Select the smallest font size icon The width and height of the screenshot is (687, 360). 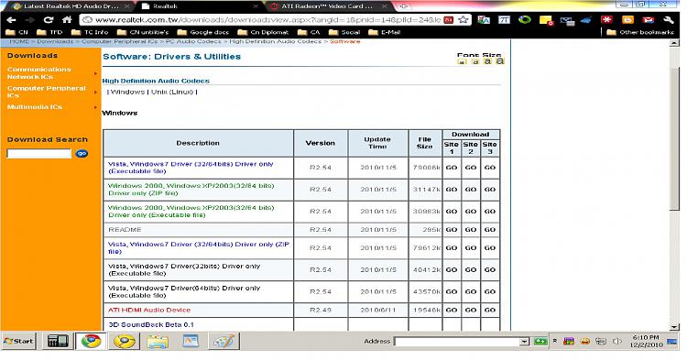tap(462, 61)
